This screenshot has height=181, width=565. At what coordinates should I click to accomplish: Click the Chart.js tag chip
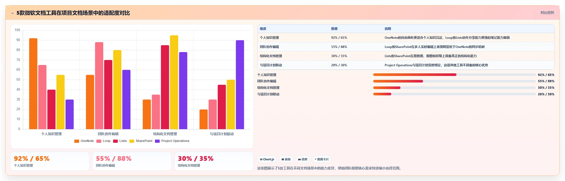(x=267, y=159)
